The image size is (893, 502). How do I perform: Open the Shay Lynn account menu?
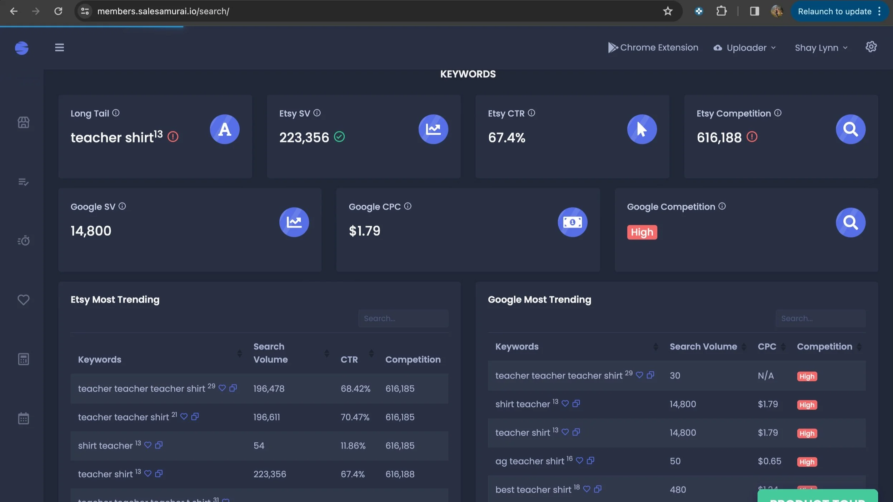tap(820, 48)
